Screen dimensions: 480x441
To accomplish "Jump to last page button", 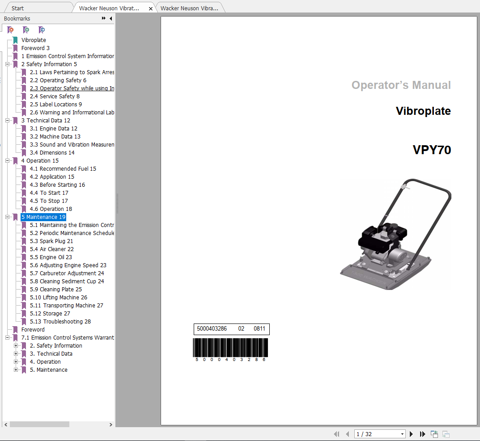I will pyautogui.click(x=422, y=434).
